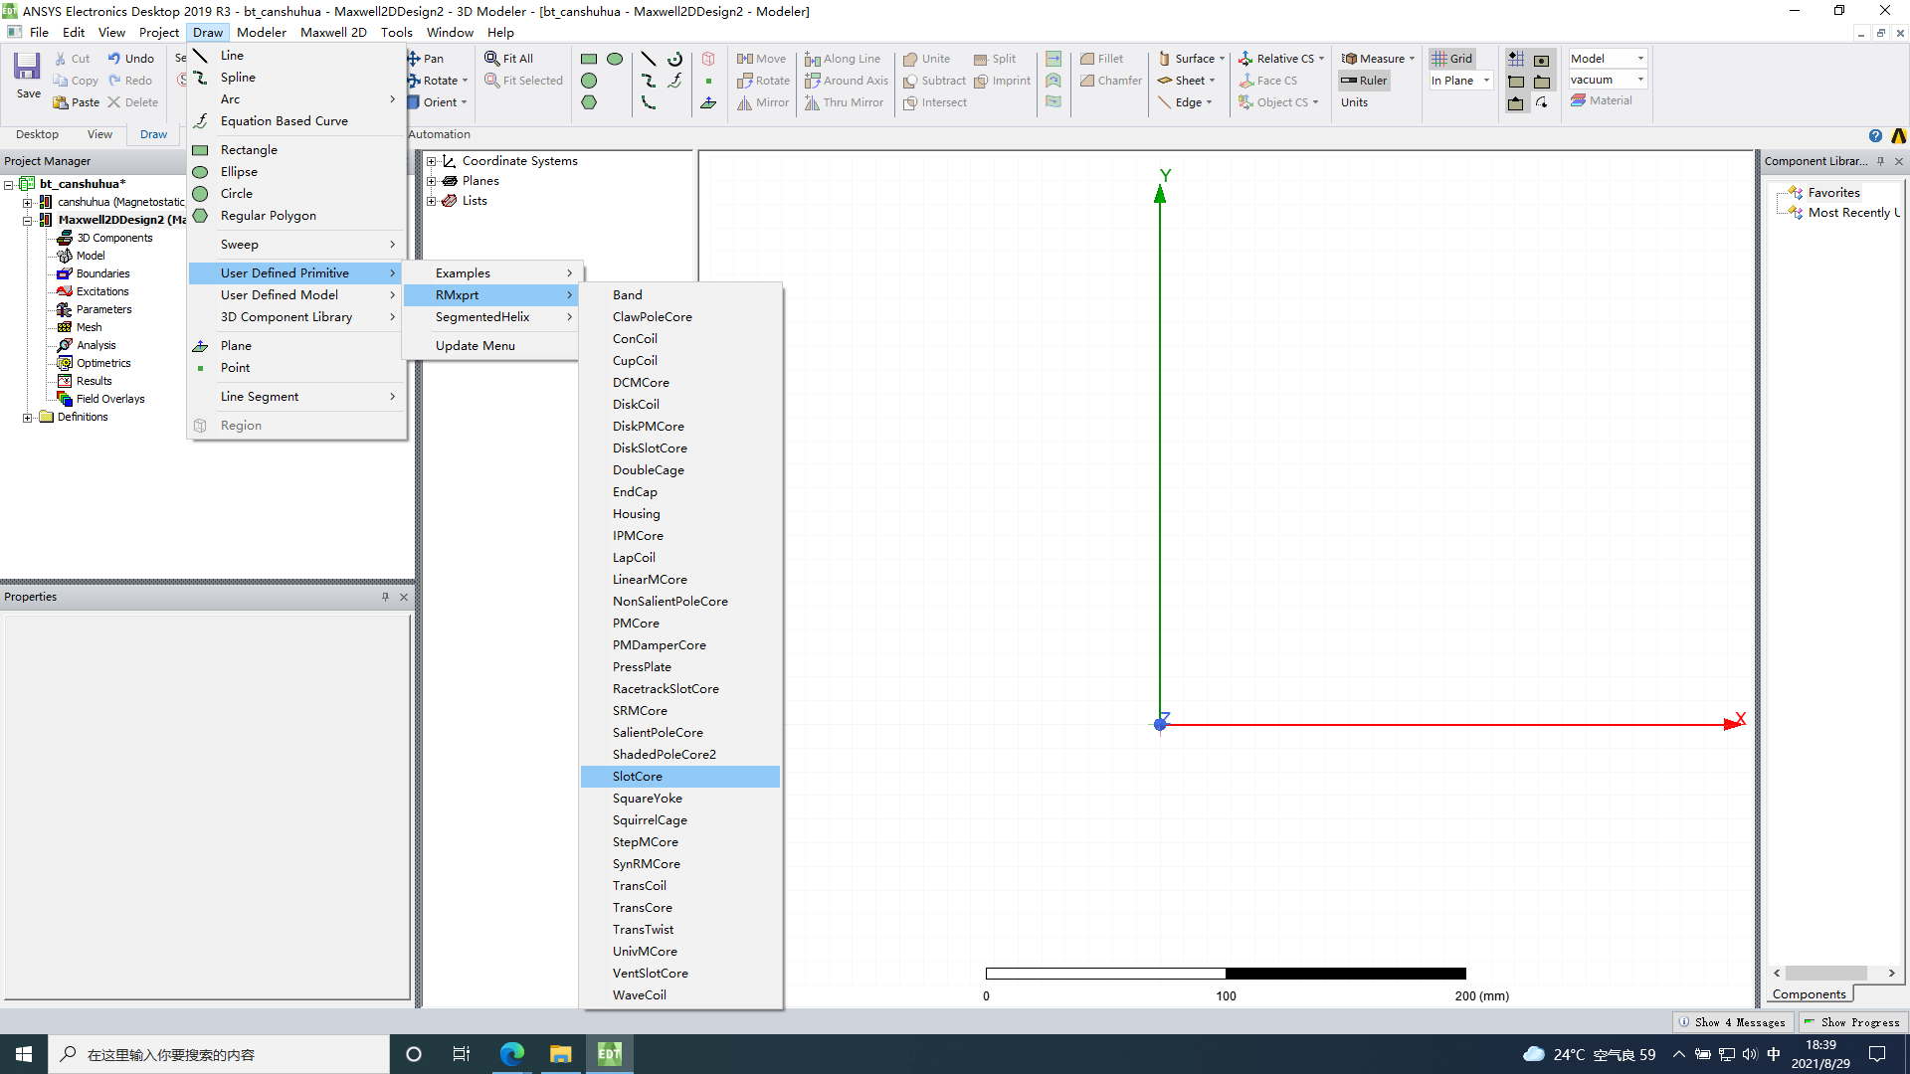Pin the Component Libraries panel
1910x1074 pixels.
coord(1880,161)
